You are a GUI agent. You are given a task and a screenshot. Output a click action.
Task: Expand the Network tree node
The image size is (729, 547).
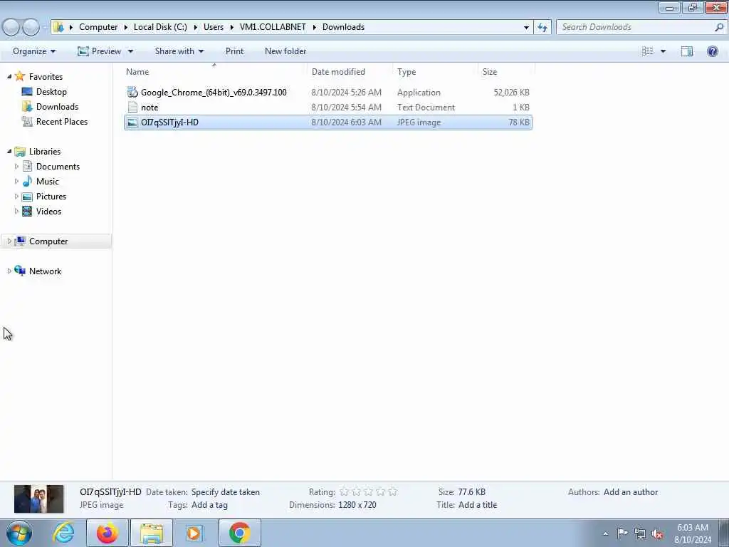9,271
